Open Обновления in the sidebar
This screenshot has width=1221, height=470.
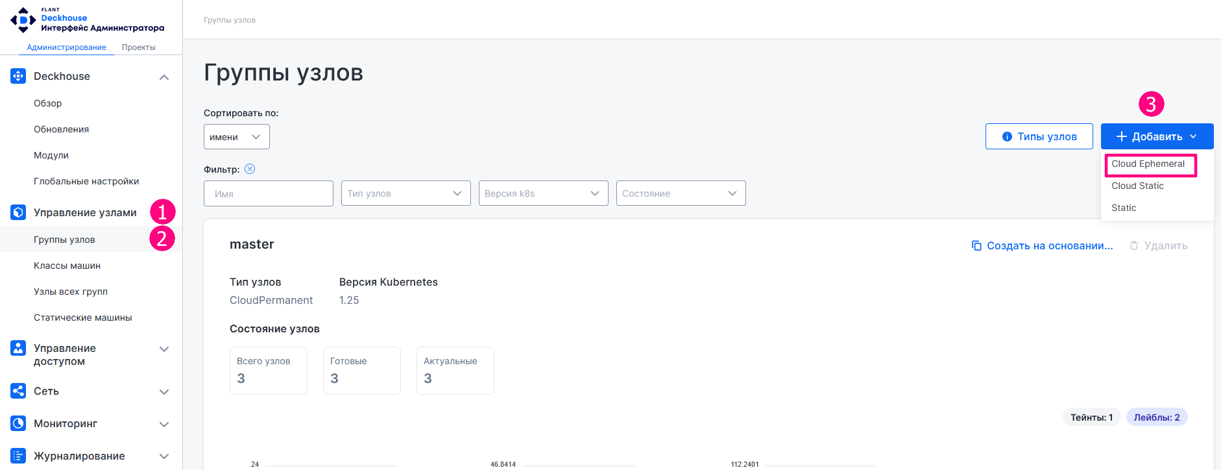tap(62, 129)
